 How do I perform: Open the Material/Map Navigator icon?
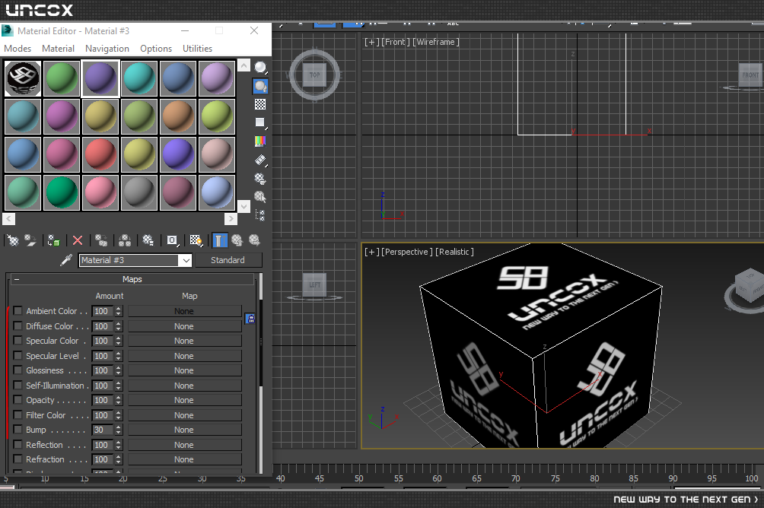pyautogui.click(x=260, y=214)
